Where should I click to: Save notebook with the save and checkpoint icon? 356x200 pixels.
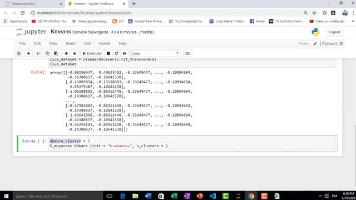point(19,53)
